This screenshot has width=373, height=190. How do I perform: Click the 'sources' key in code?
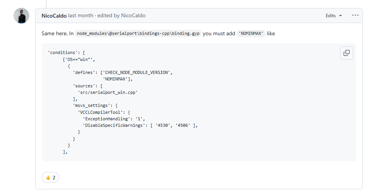86,86
